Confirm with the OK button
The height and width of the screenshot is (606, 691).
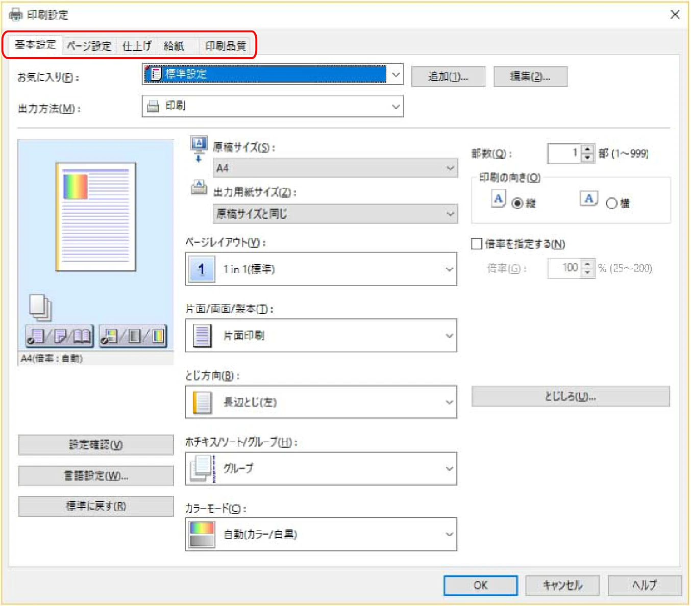tap(480, 585)
